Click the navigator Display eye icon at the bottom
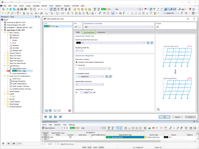This screenshot has width=199, height=149. click(x=8, y=144)
